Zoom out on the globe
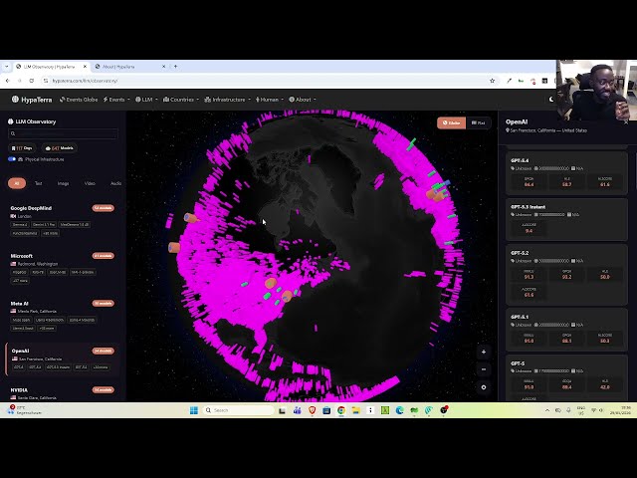637x478 pixels. (x=484, y=369)
